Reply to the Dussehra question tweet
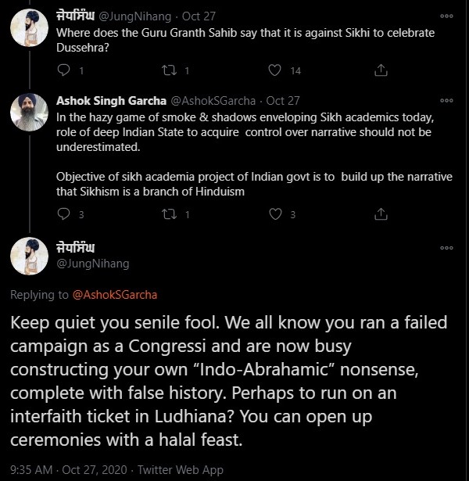Viewport: 469px width, 481px height. [65, 70]
